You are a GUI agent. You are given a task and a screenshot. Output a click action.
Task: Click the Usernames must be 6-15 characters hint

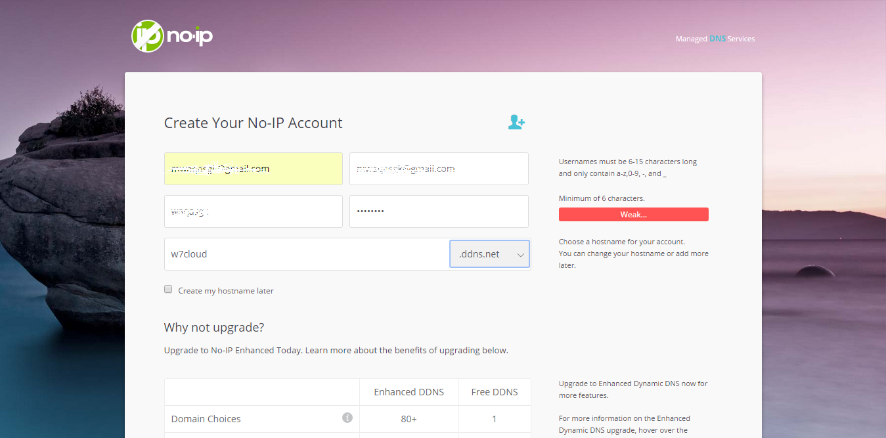[628, 167]
